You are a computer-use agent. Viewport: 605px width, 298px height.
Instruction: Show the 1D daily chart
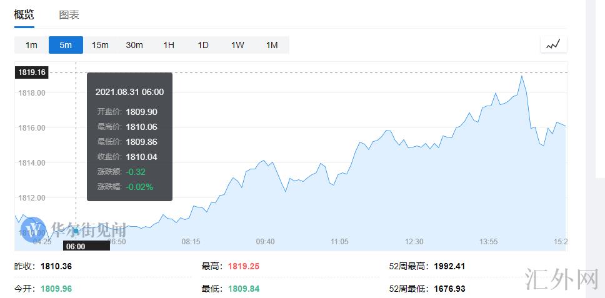[x=203, y=45]
